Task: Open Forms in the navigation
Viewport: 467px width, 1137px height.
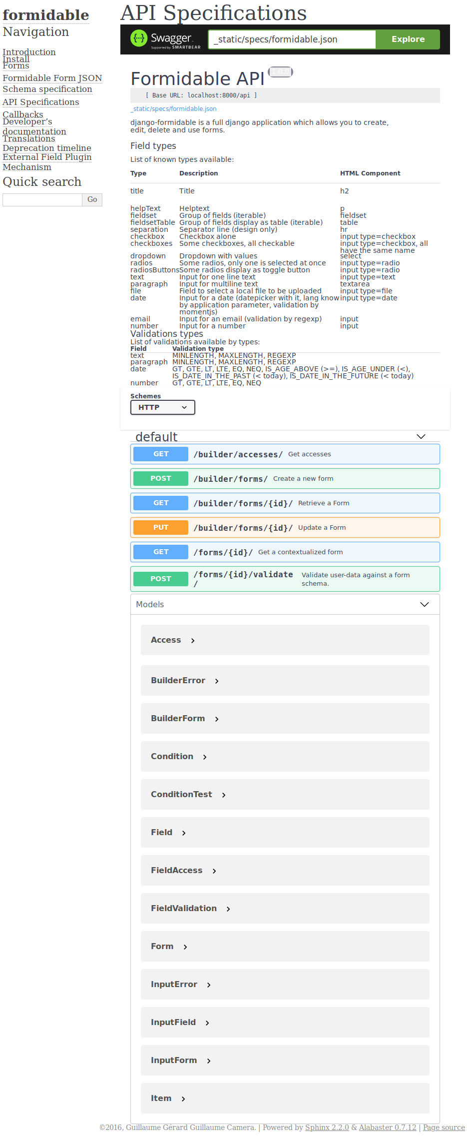Action: coord(16,65)
